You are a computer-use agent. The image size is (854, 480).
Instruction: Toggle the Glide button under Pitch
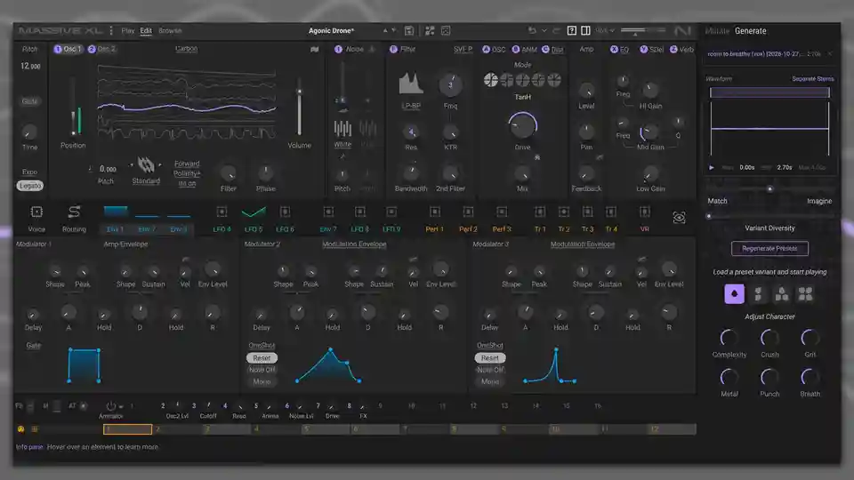coord(30,101)
